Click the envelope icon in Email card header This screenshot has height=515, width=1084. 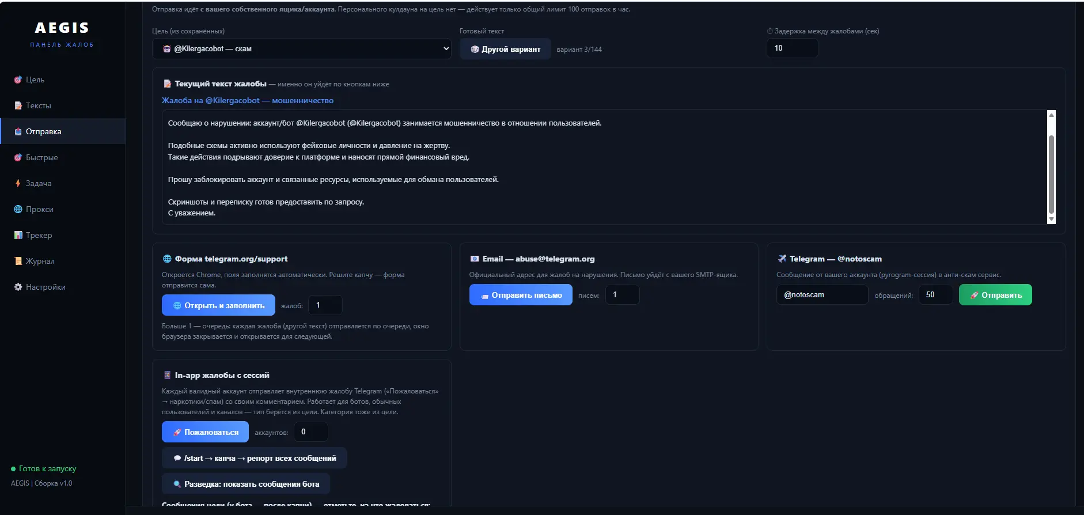pos(475,259)
